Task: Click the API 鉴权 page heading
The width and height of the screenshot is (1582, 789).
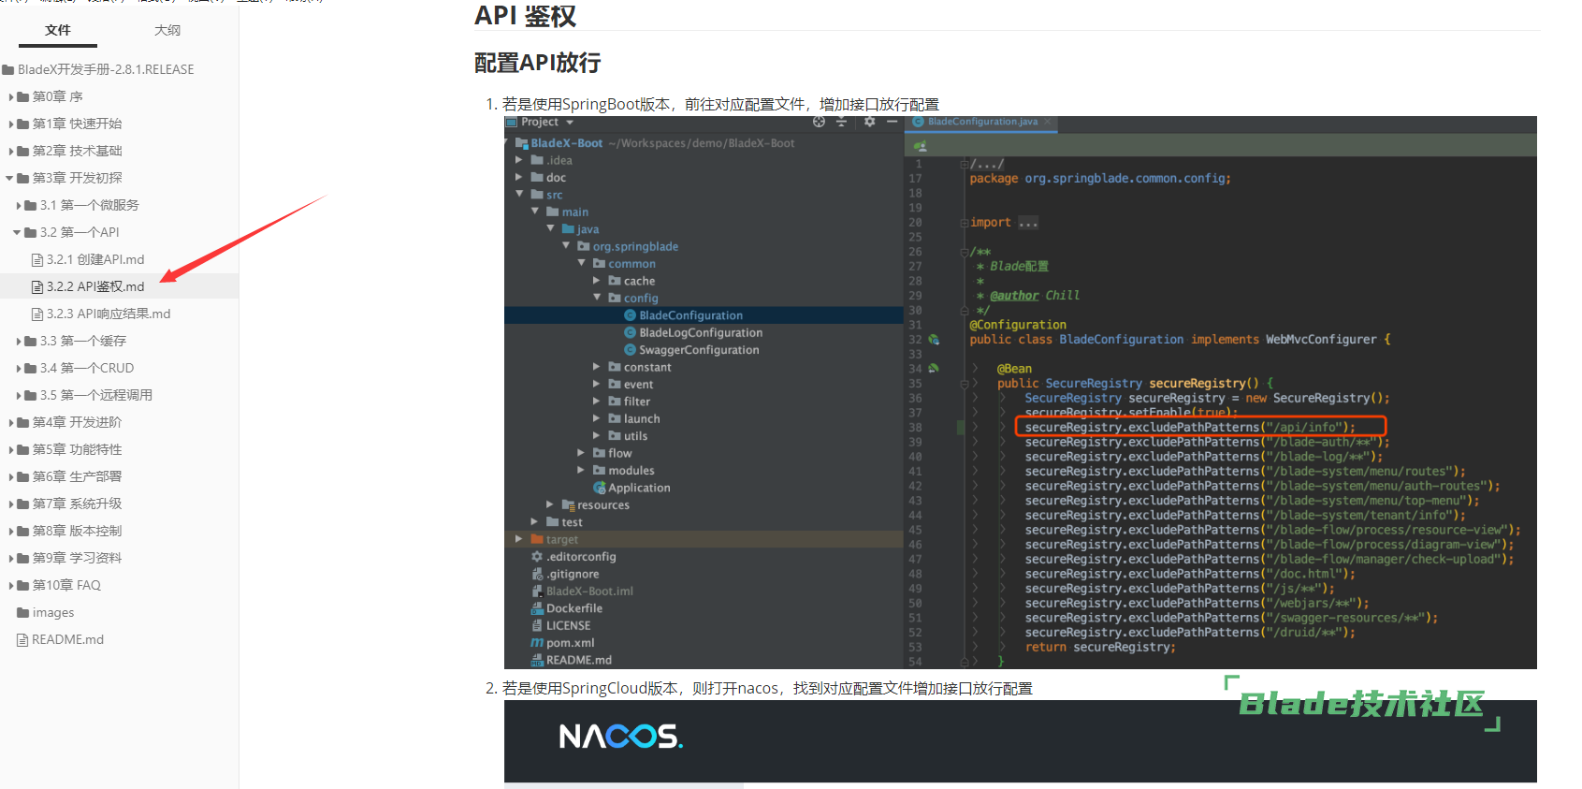Action: 525,16
